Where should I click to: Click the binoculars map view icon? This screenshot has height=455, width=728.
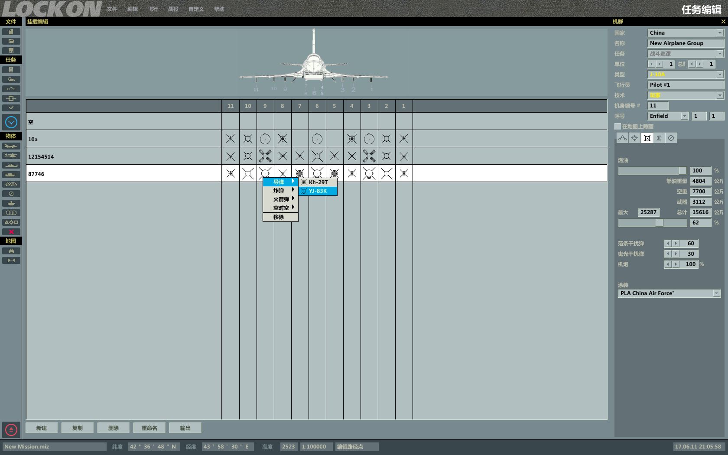(11, 251)
